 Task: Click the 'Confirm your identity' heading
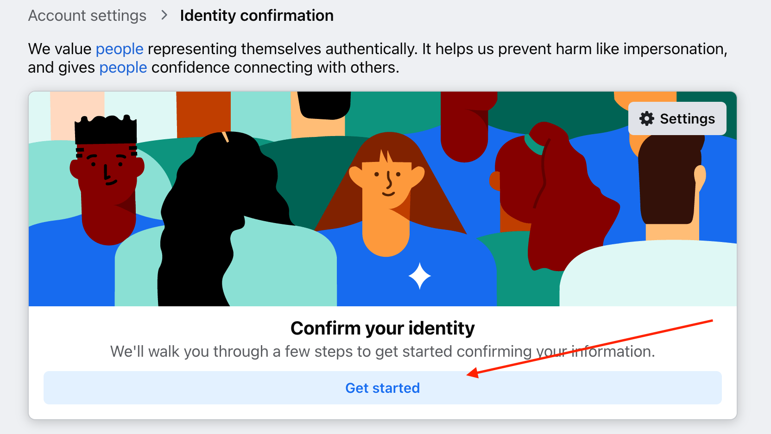(383, 328)
